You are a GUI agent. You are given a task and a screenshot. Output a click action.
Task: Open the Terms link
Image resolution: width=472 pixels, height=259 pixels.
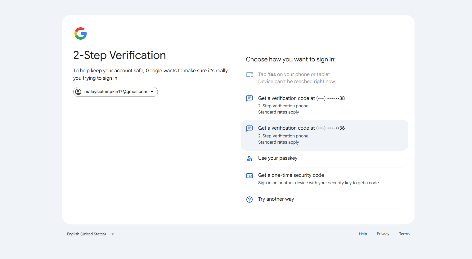coord(404,234)
